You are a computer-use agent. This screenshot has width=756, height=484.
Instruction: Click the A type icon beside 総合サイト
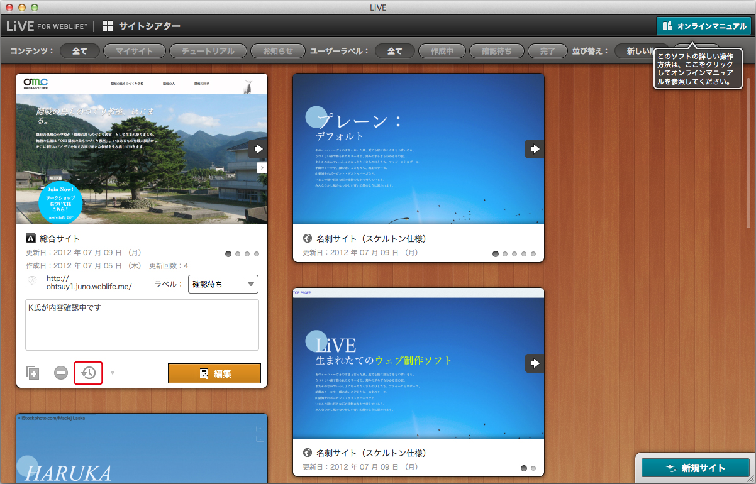pos(30,239)
